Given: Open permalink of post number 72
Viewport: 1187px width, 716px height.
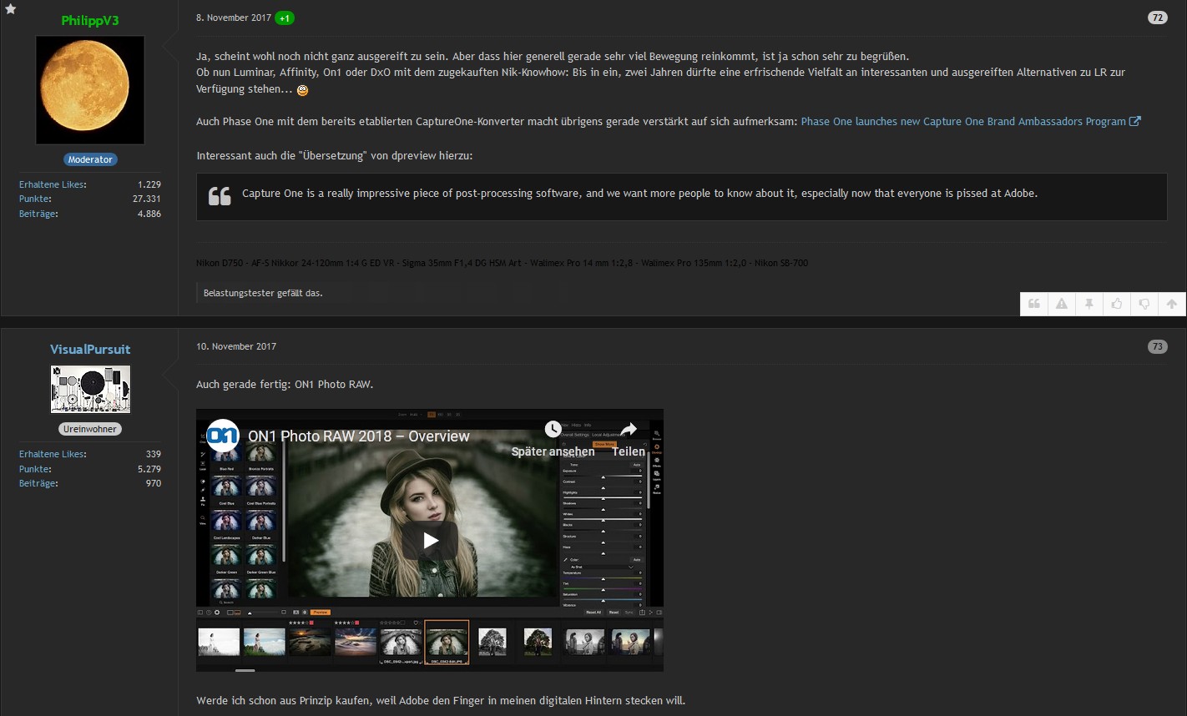Looking at the screenshot, I should 1157,18.
